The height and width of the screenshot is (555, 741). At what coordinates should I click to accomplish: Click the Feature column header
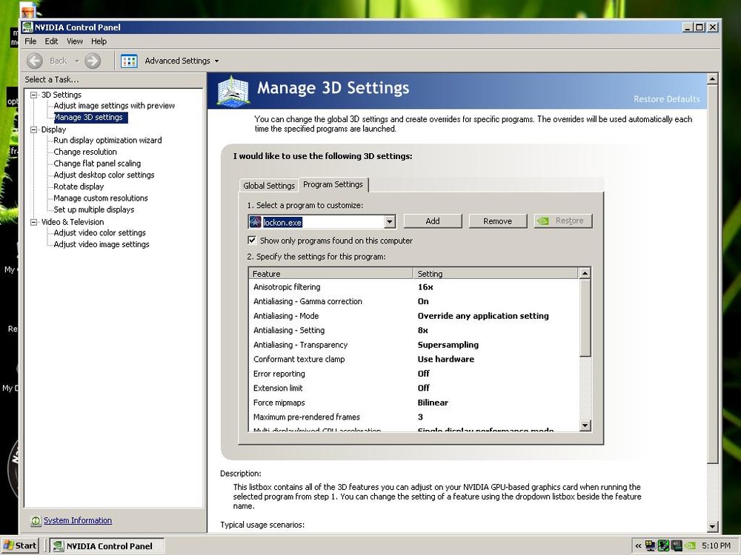(330, 274)
